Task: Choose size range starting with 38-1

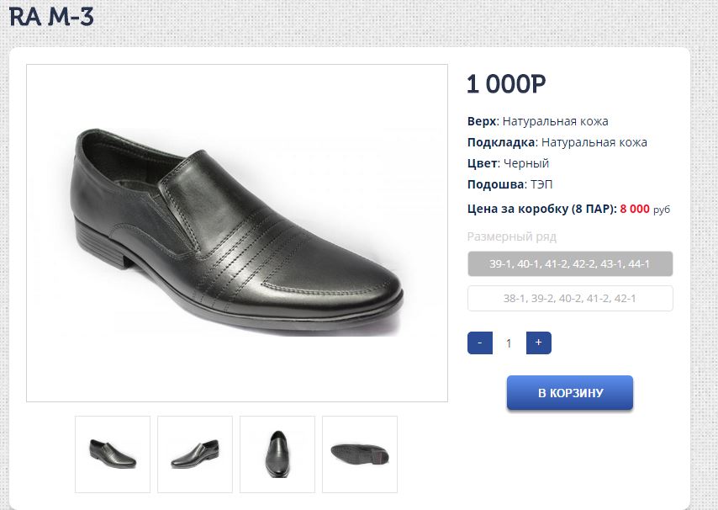Action: 570,299
